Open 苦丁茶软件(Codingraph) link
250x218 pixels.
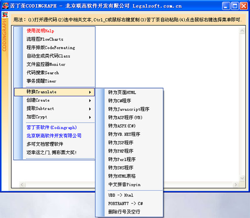pyautogui.click(x=54, y=127)
